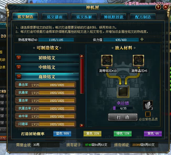Screen dimensions: 171x155
Task: Click the white crystal item icon
Action: tap(148, 105)
